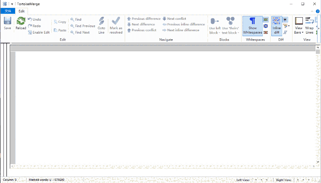Go to Next inline difference
Screen dimensions: 321x183
[x=181, y=30]
